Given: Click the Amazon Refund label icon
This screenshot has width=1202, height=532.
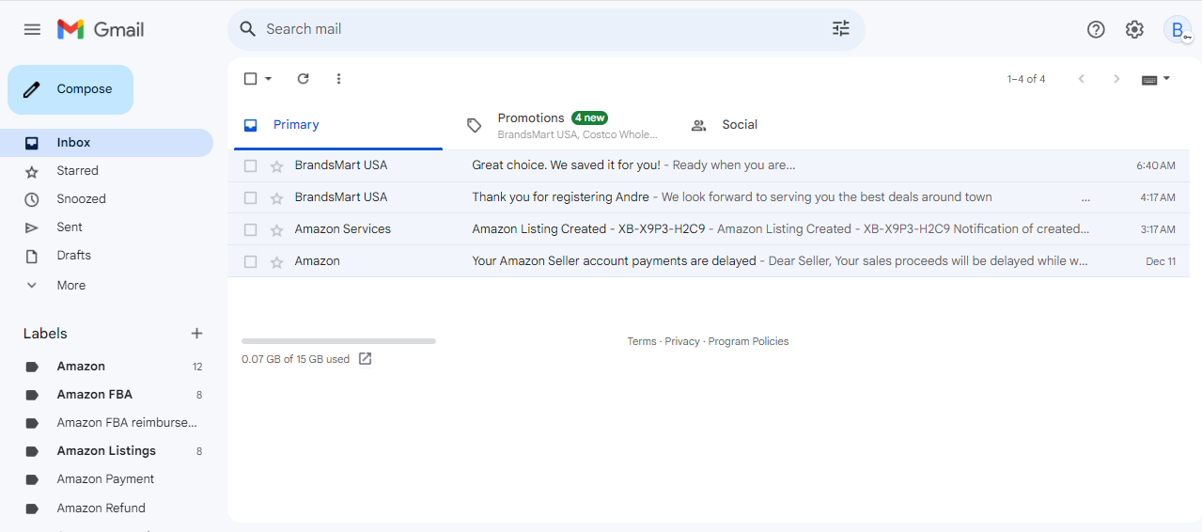Looking at the screenshot, I should point(32,509).
